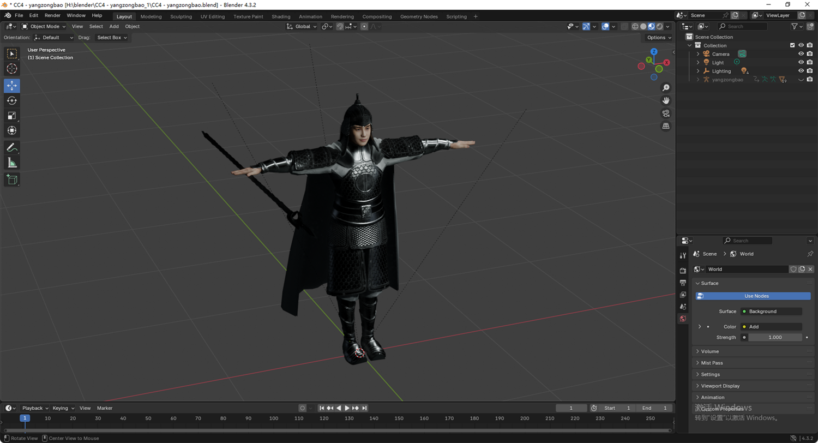Click the Z axis on the navigation gizmo
This screenshot has width=818, height=443.
[654, 52]
